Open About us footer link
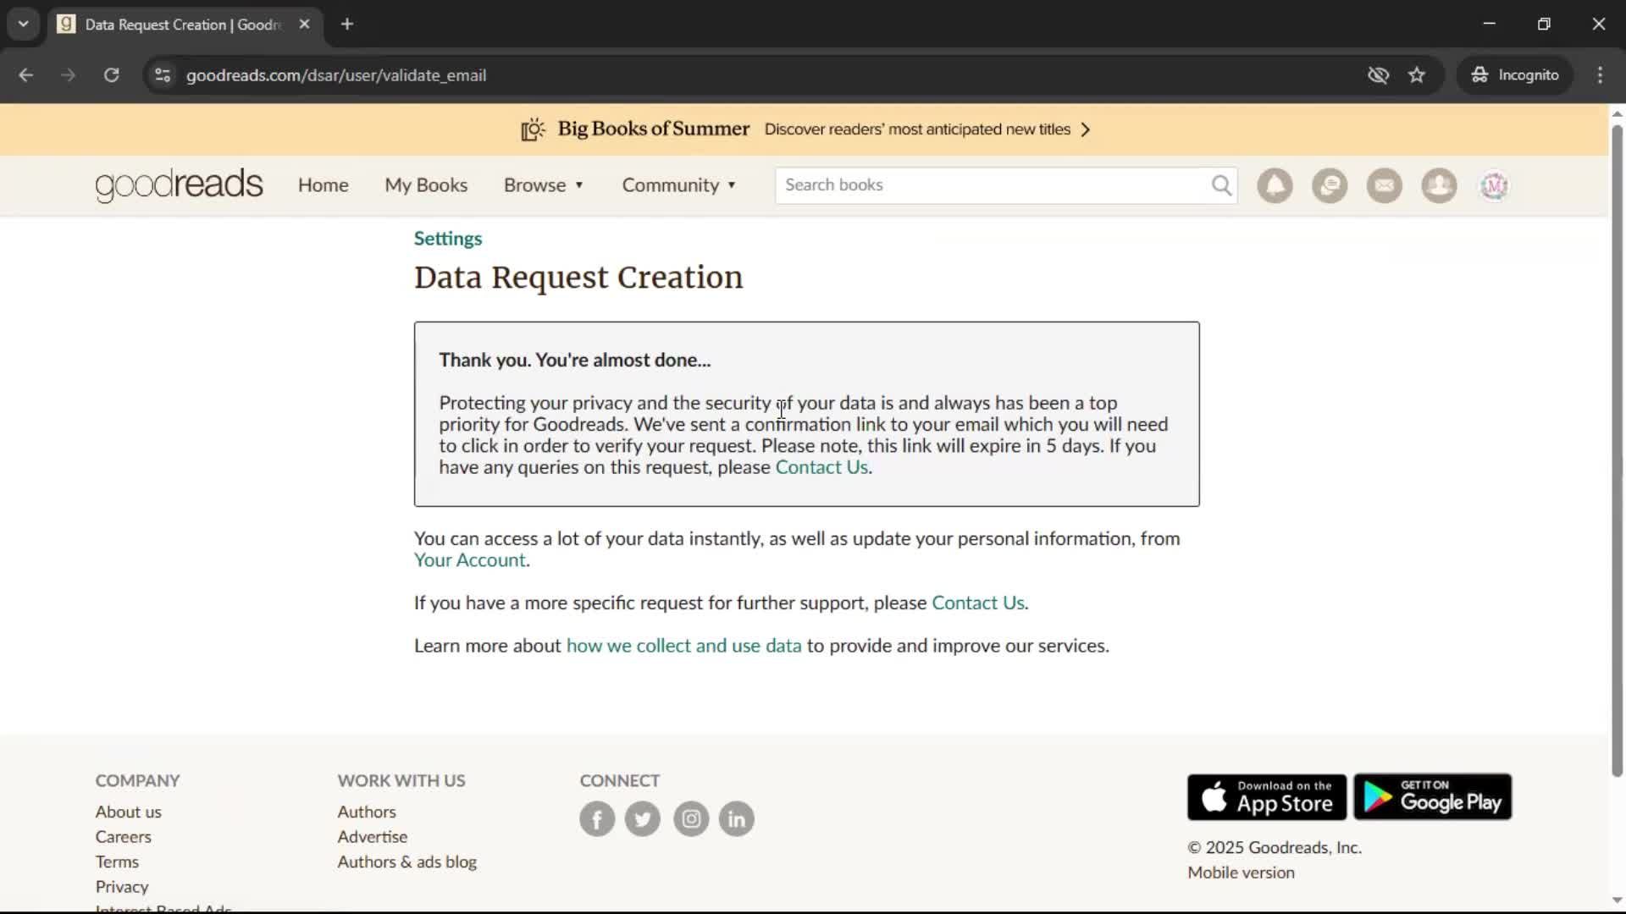1626x914 pixels. tap(128, 812)
